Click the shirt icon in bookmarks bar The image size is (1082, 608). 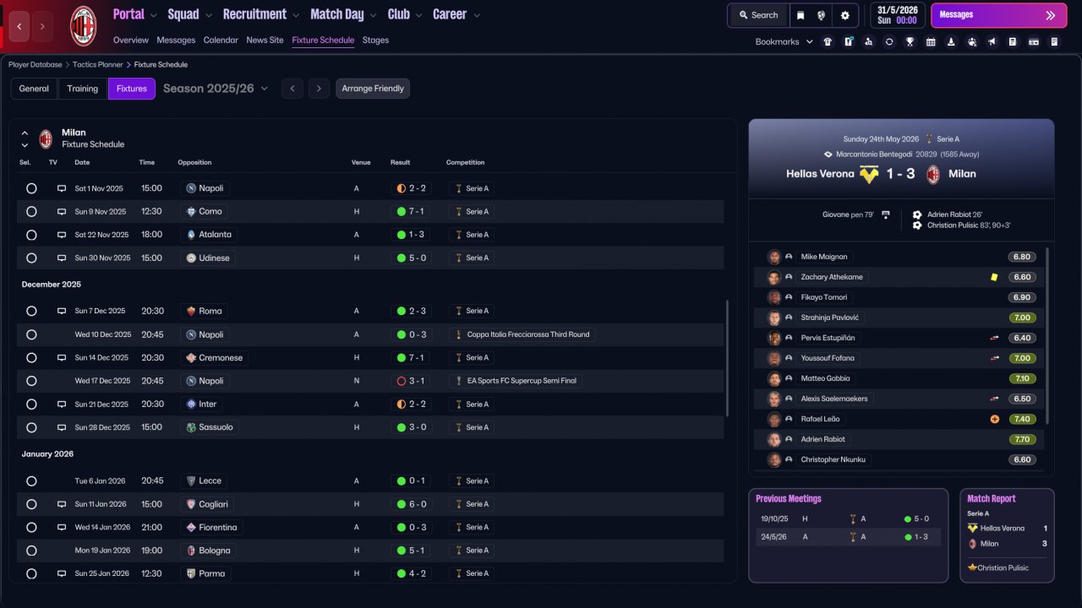click(828, 41)
